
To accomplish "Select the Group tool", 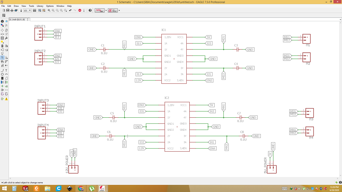I will point(2,38).
